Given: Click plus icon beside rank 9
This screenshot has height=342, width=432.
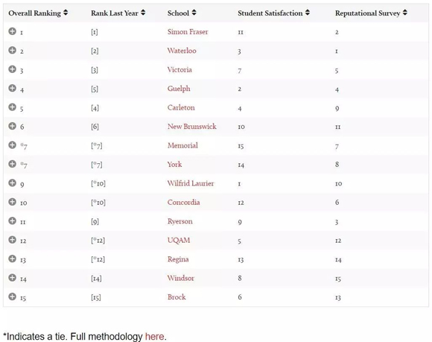Looking at the screenshot, I should 12,183.
